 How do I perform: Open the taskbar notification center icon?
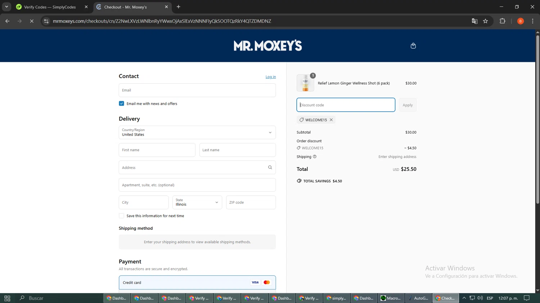click(x=527, y=298)
